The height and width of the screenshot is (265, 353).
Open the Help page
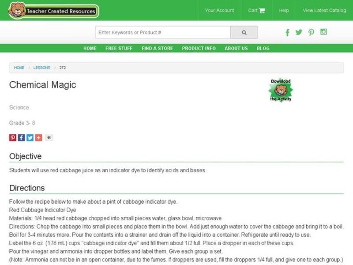click(x=284, y=10)
